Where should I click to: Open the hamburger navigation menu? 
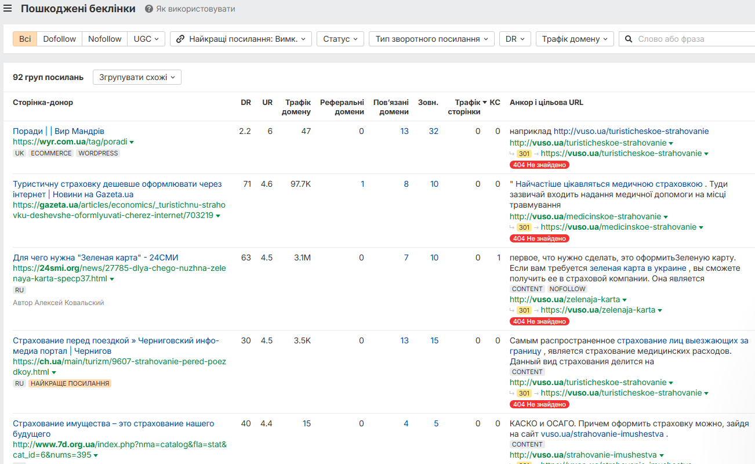click(8, 9)
